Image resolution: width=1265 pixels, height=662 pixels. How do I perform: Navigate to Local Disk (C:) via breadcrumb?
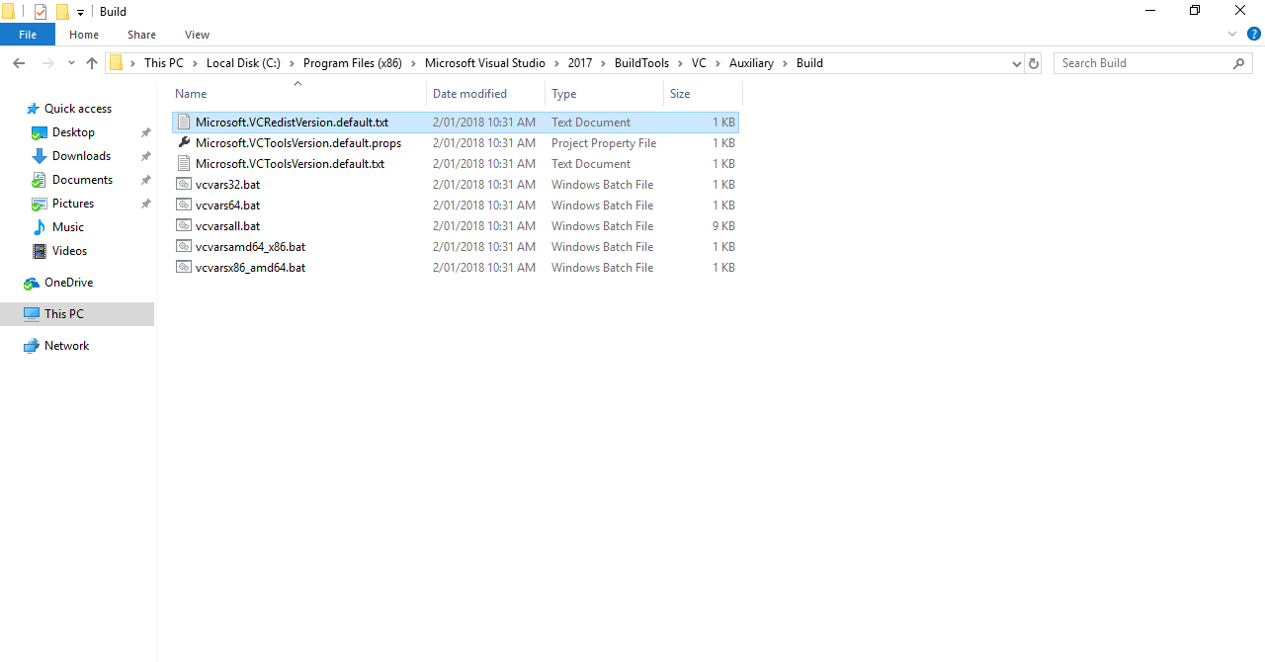243,62
